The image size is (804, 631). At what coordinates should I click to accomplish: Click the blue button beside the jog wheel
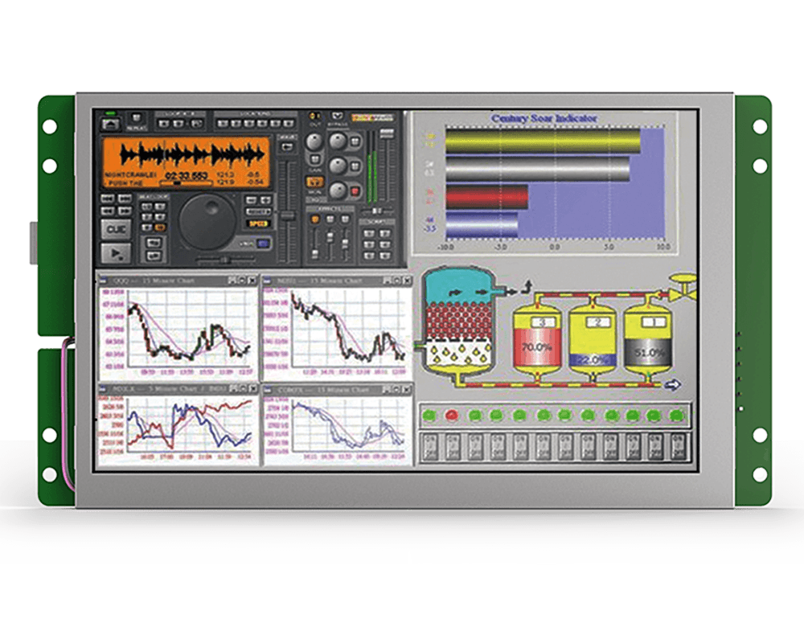[x=263, y=244]
